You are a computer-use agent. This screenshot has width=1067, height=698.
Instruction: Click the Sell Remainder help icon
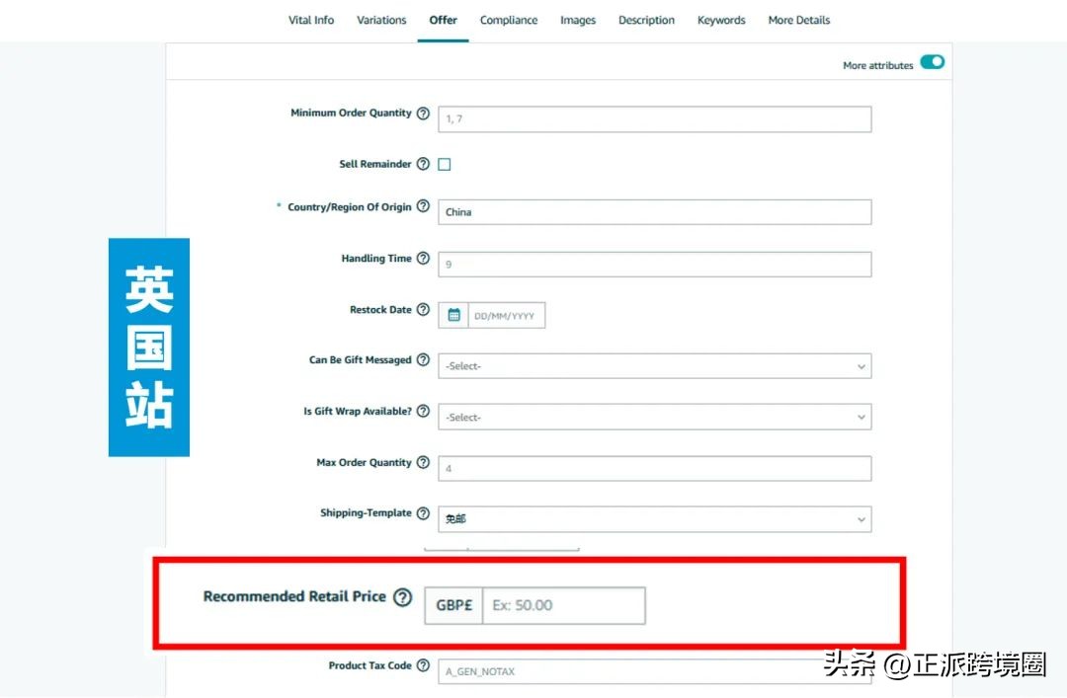tap(424, 164)
